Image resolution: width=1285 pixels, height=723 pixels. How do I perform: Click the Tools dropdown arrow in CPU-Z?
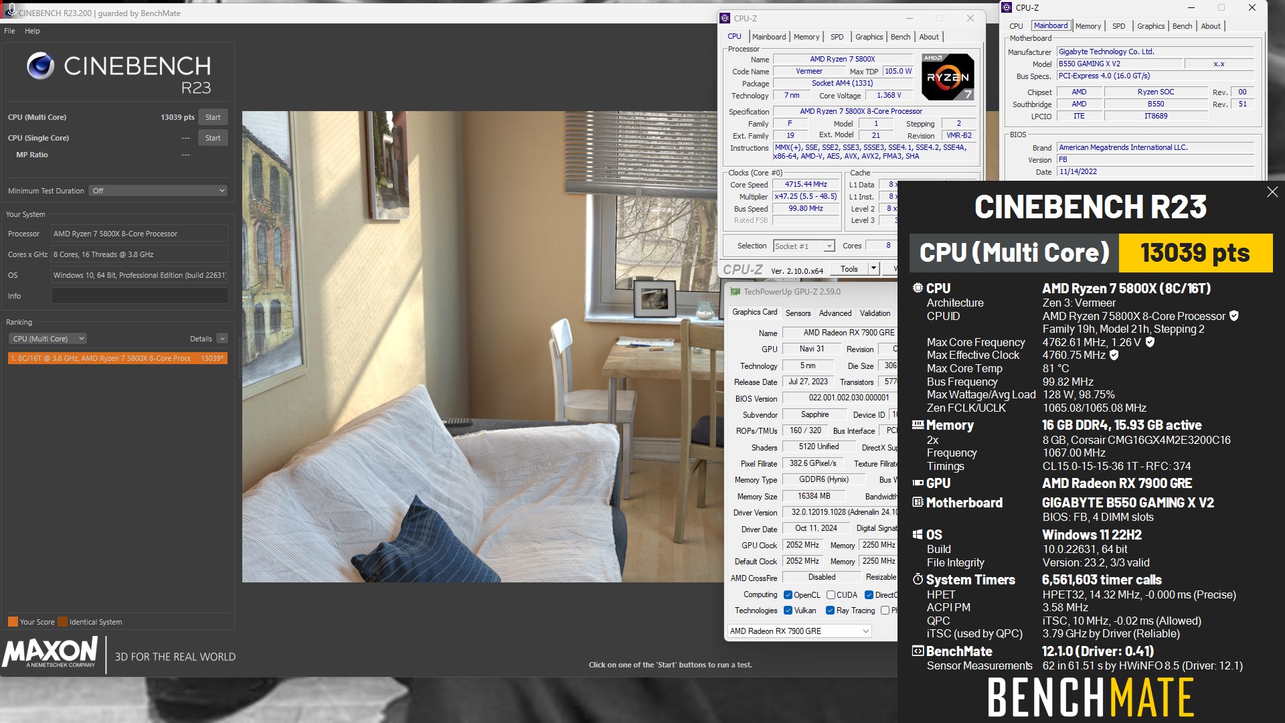[x=873, y=268]
